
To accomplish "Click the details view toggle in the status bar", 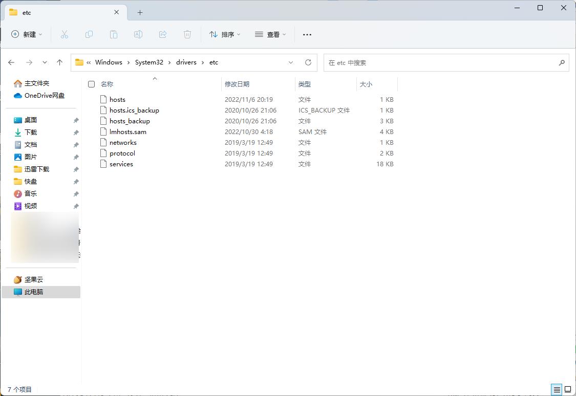I will pos(556,390).
